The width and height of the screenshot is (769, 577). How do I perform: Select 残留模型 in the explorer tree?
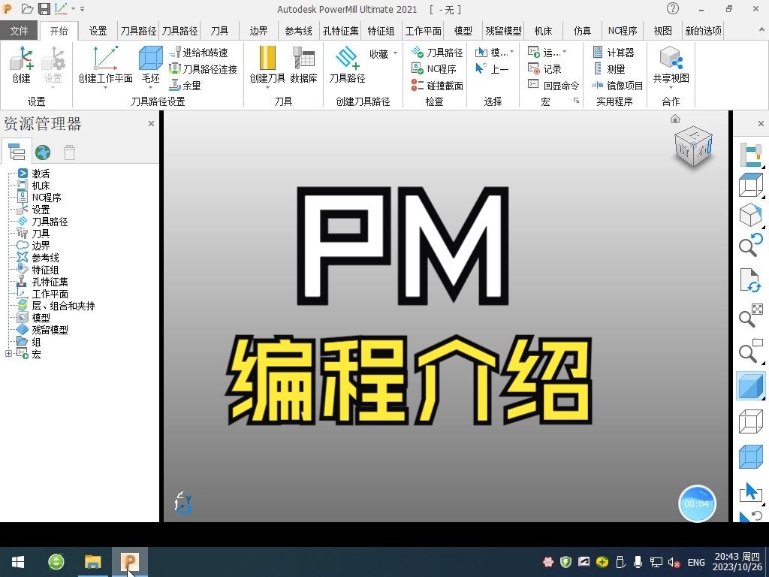pos(50,330)
